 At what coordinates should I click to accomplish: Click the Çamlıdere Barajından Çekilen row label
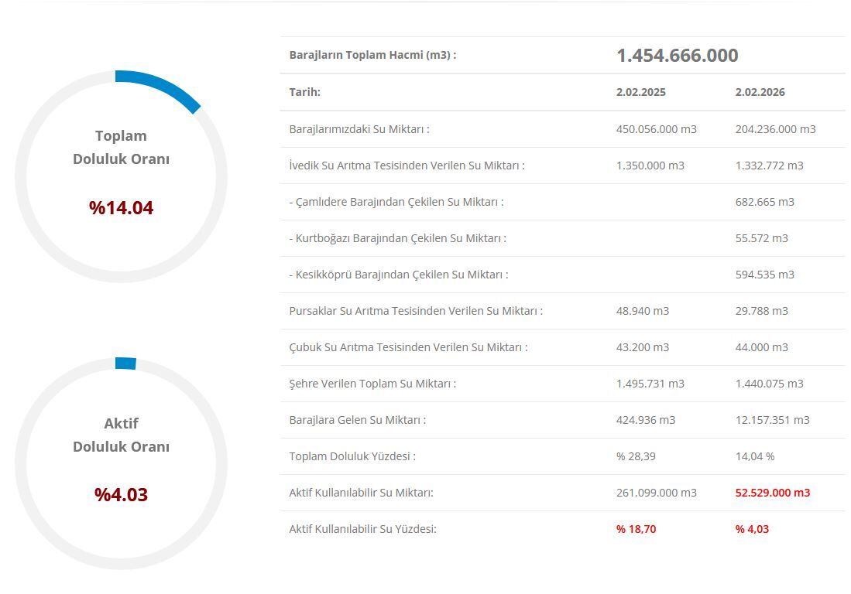(x=396, y=202)
